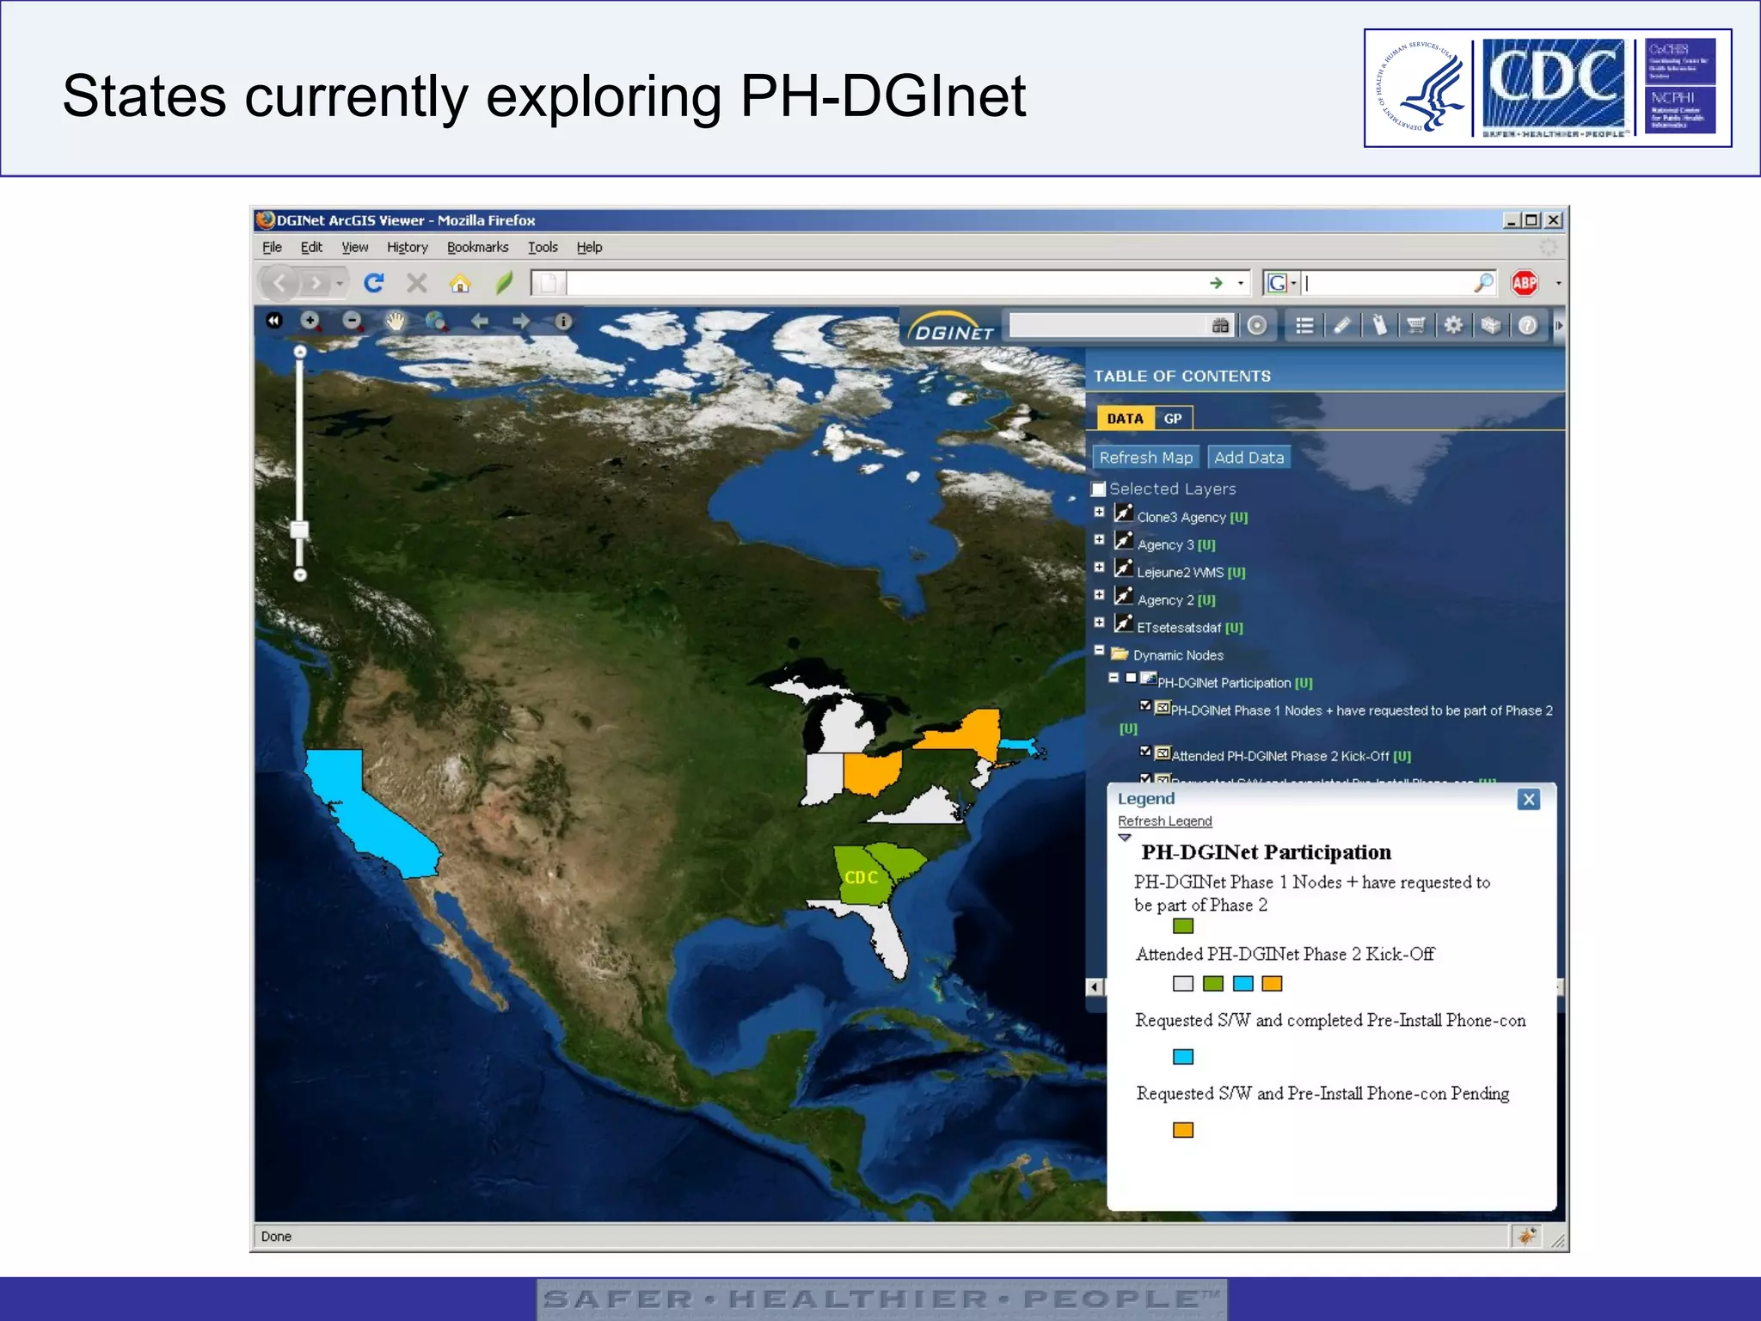Click the binoculars find icon
The height and width of the screenshot is (1321, 1761).
click(1220, 325)
